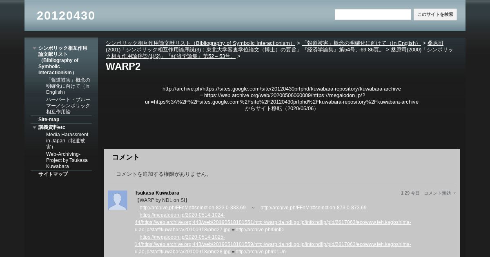Click commenter name Tsukasa Kuwabara
Viewport: 490px width, 257px height.
click(157, 193)
